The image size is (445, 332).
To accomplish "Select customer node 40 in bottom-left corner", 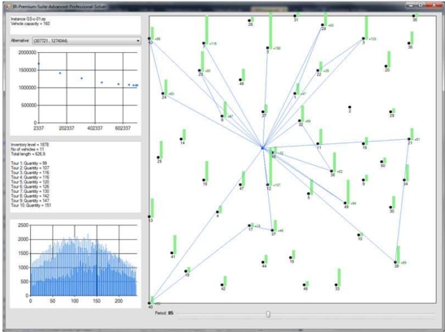I will pyautogui.click(x=149, y=304).
